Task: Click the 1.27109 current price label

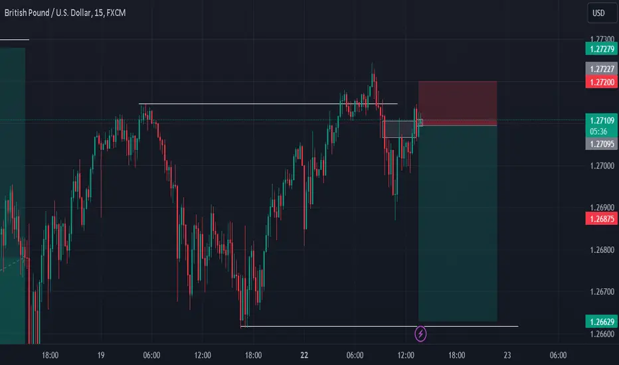Action: [x=602, y=120]
